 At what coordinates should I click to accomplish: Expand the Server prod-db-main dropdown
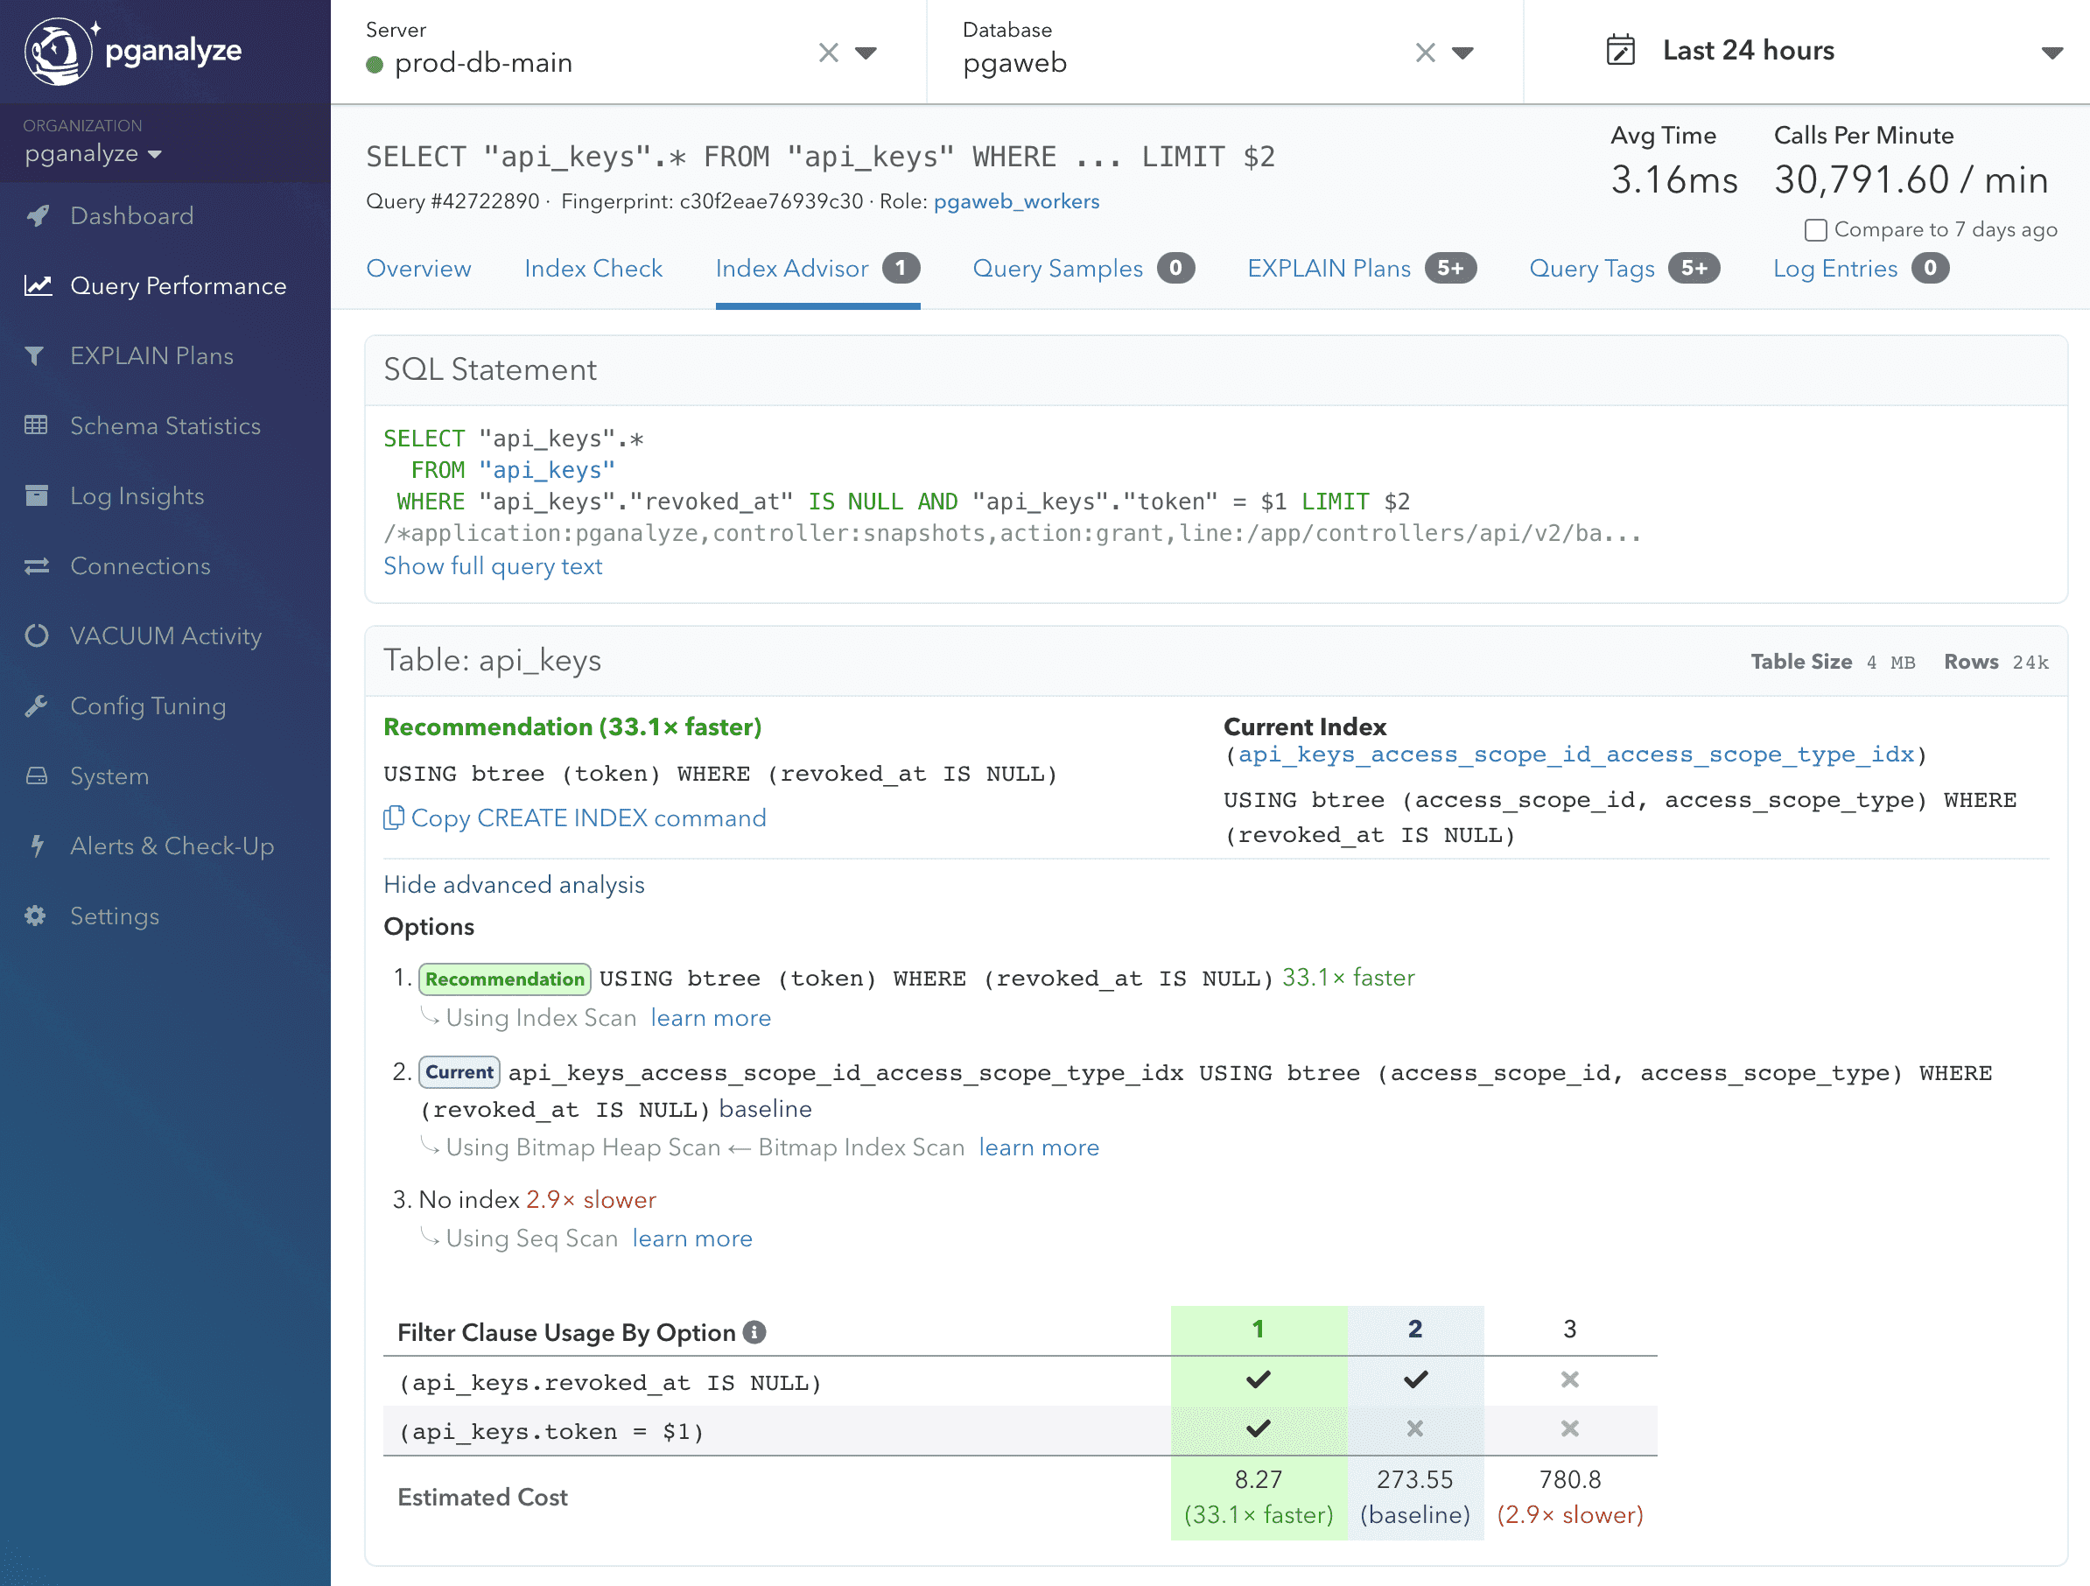click(x=866, y=52)
